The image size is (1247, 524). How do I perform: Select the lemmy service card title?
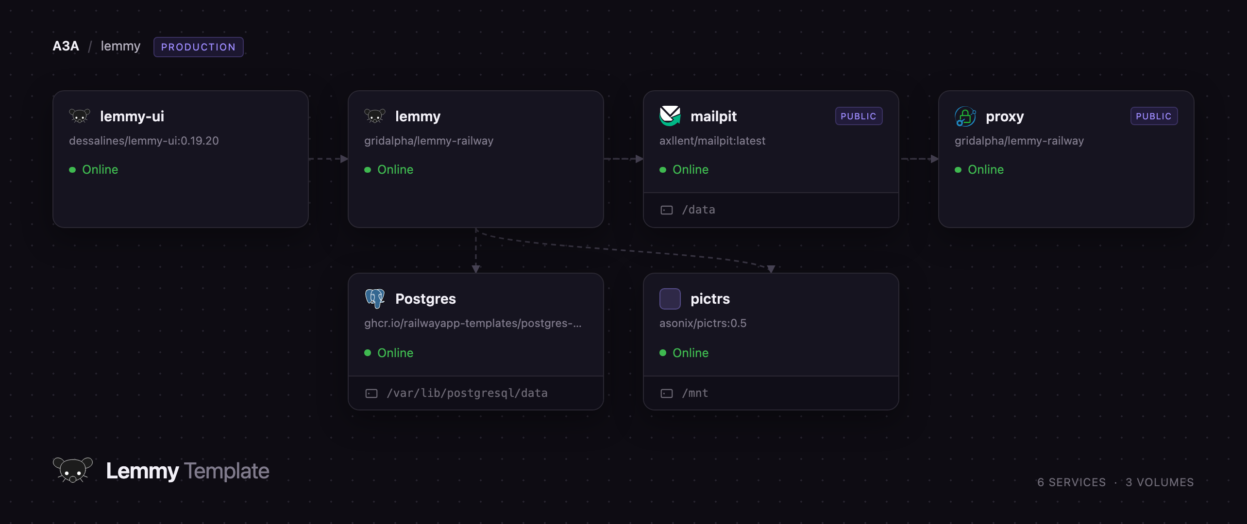coord(418,116)
